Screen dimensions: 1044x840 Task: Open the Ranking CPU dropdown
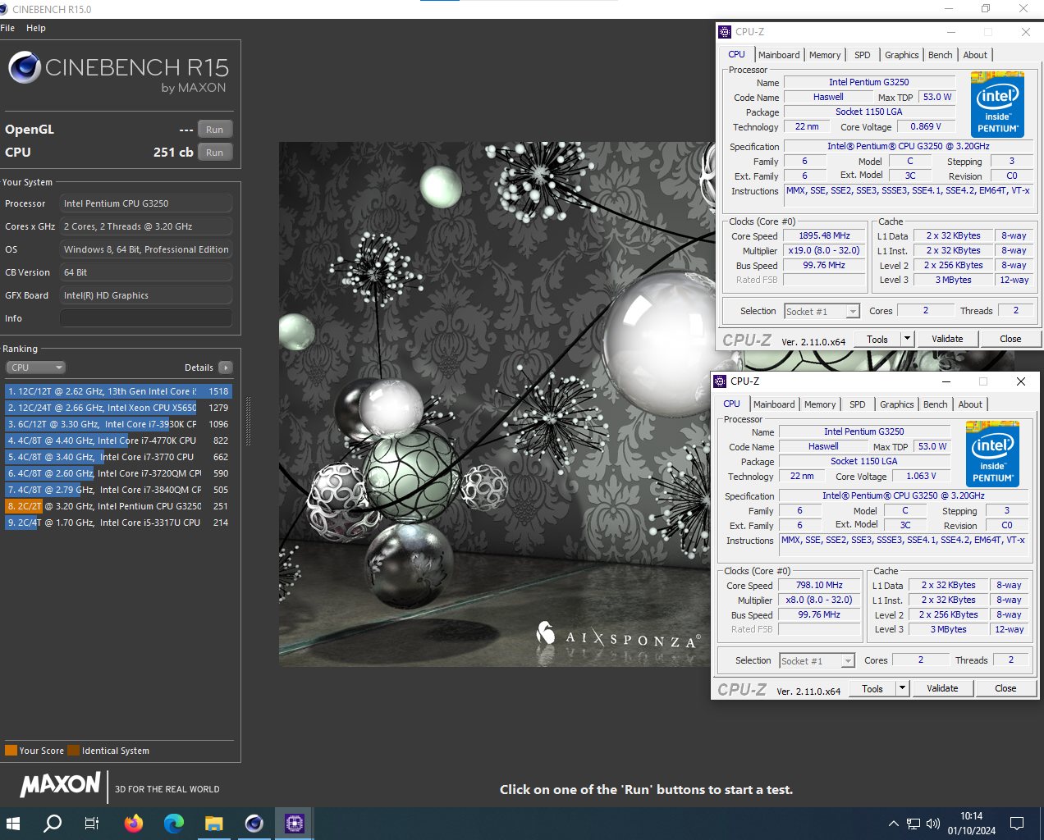35,367
